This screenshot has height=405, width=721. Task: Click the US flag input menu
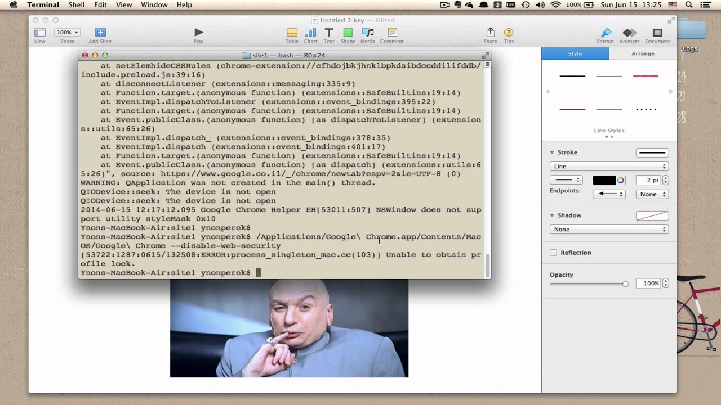pyautogui.click(x=672, y=4)
